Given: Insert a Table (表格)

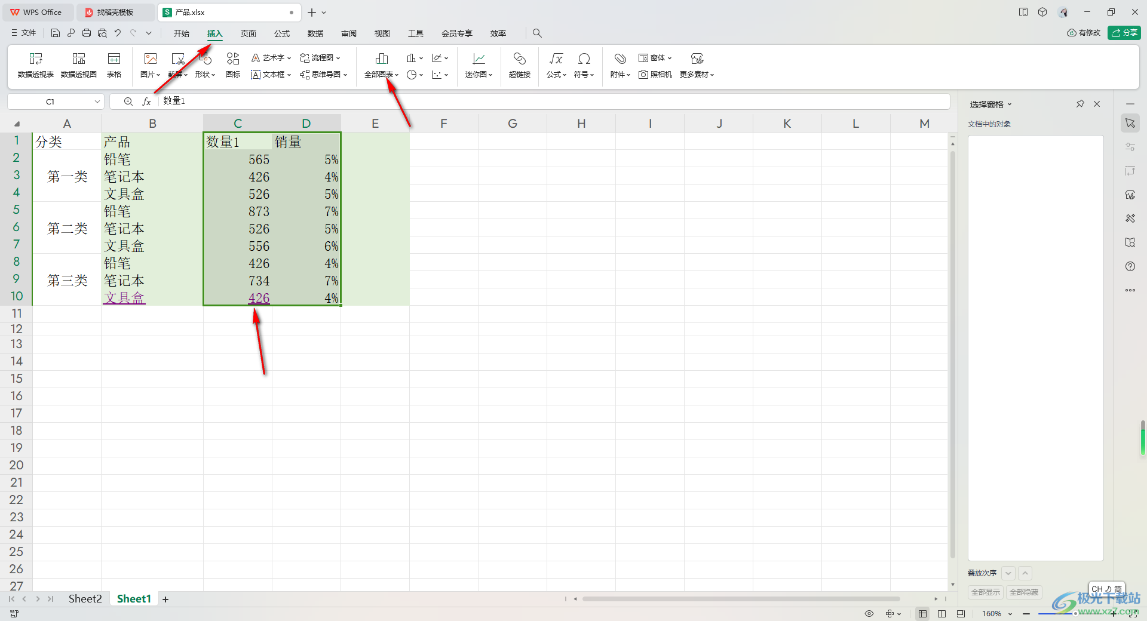Looking at the screenshot, I should [x=114, y=65].
